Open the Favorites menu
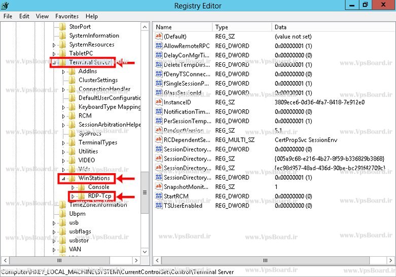The width and height of the screenshot is (396, 277). click(67, 16)
